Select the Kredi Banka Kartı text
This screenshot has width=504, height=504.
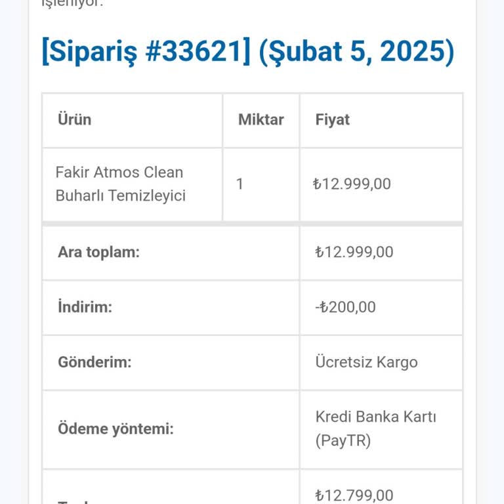coord(375,417)
